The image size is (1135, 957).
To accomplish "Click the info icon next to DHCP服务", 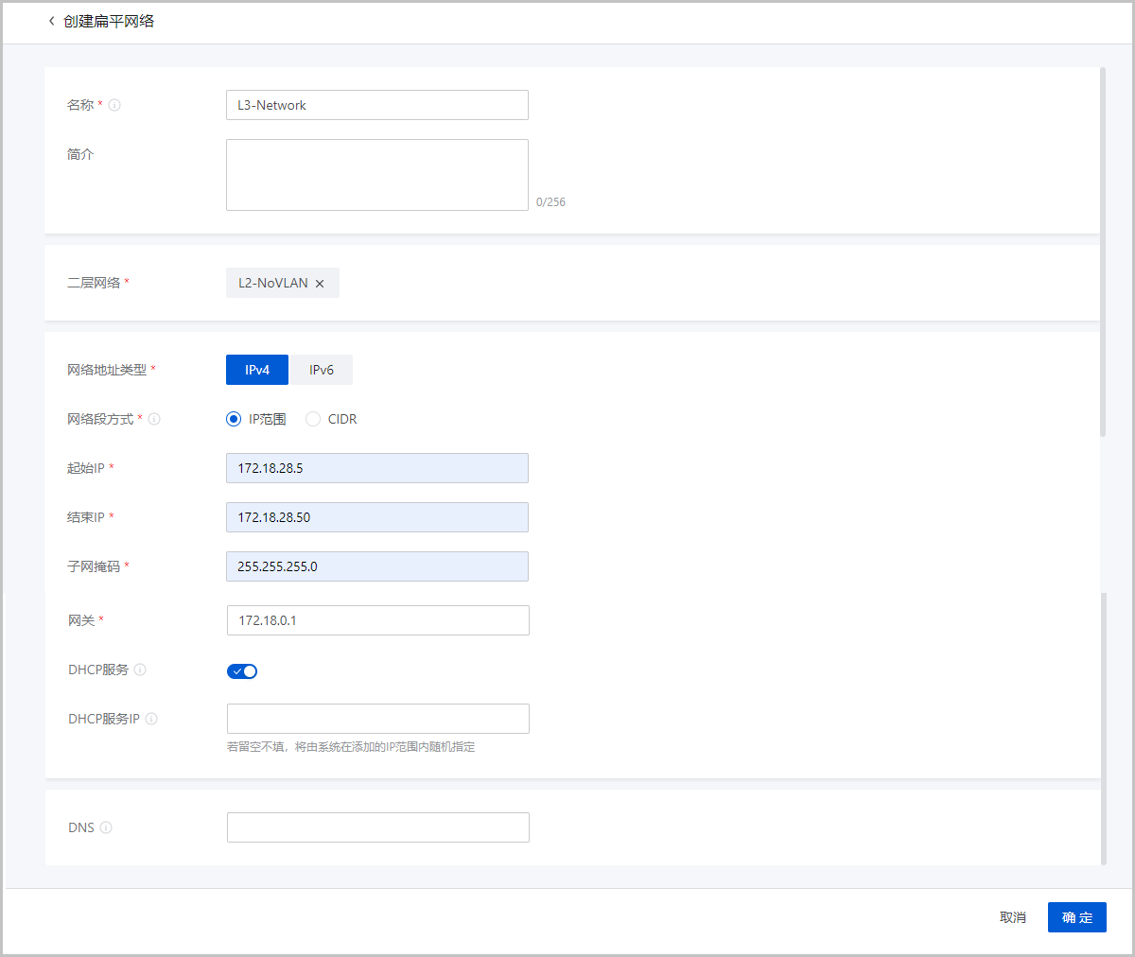I will (x=140, y=670).
